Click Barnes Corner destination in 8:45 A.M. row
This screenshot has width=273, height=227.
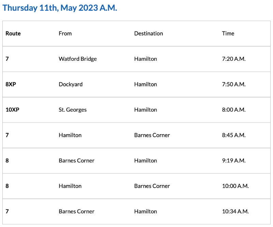coord(152,135)
